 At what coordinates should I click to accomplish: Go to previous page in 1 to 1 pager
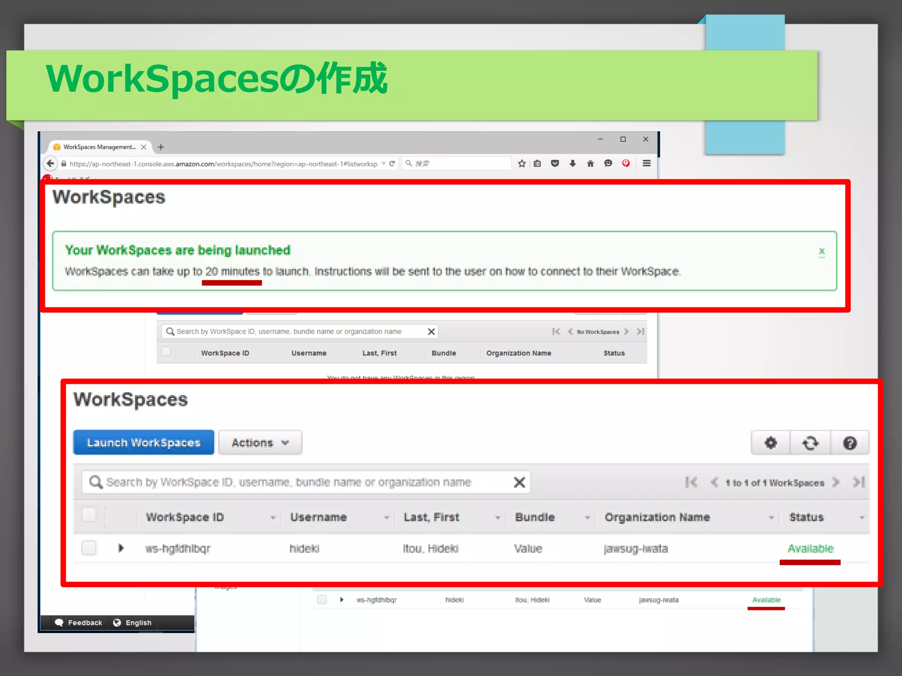coord(714,482)
